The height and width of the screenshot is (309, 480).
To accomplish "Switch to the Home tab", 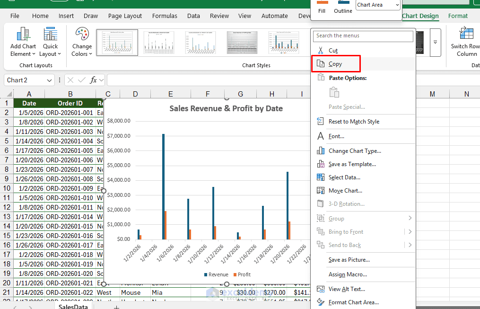I will (x=40, y=16).
